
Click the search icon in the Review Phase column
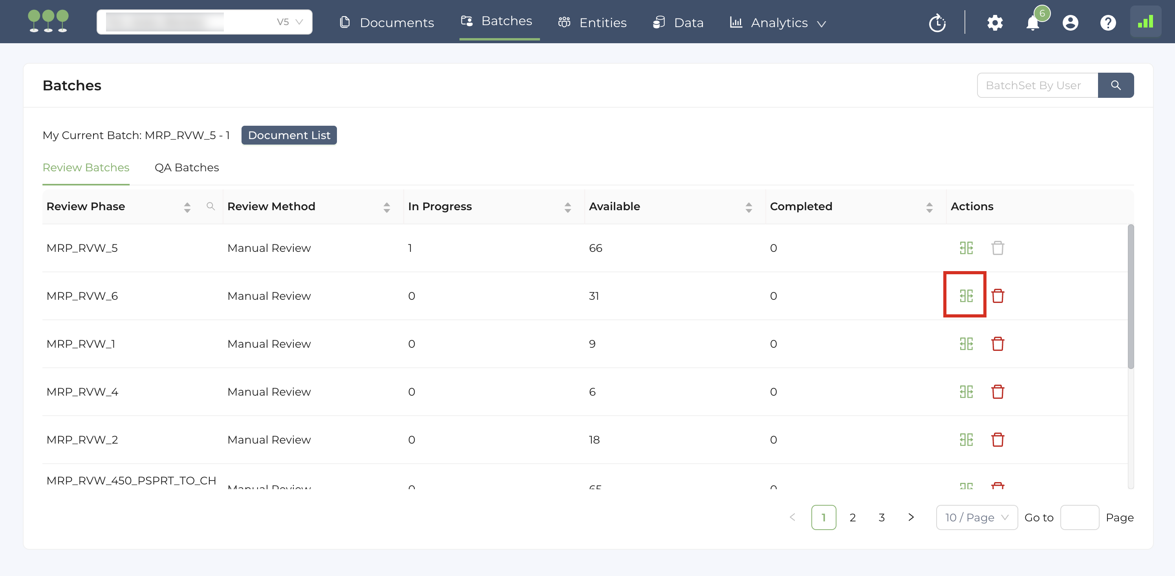pyautogui.click(x=210, y=206)
